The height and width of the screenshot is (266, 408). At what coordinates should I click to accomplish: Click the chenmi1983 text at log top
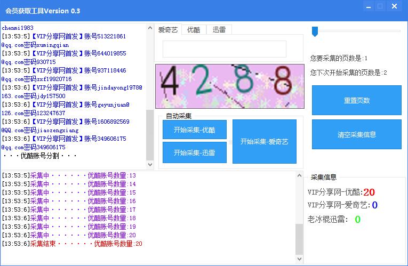tap(18, 28)
